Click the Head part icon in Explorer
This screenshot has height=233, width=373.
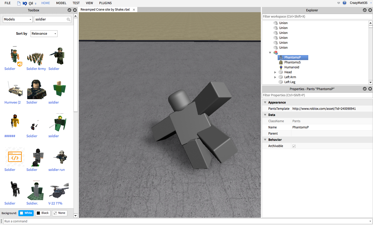point(281,72)
